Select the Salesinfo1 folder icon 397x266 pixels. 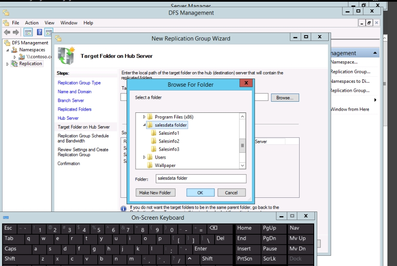[x=154, y=133]
